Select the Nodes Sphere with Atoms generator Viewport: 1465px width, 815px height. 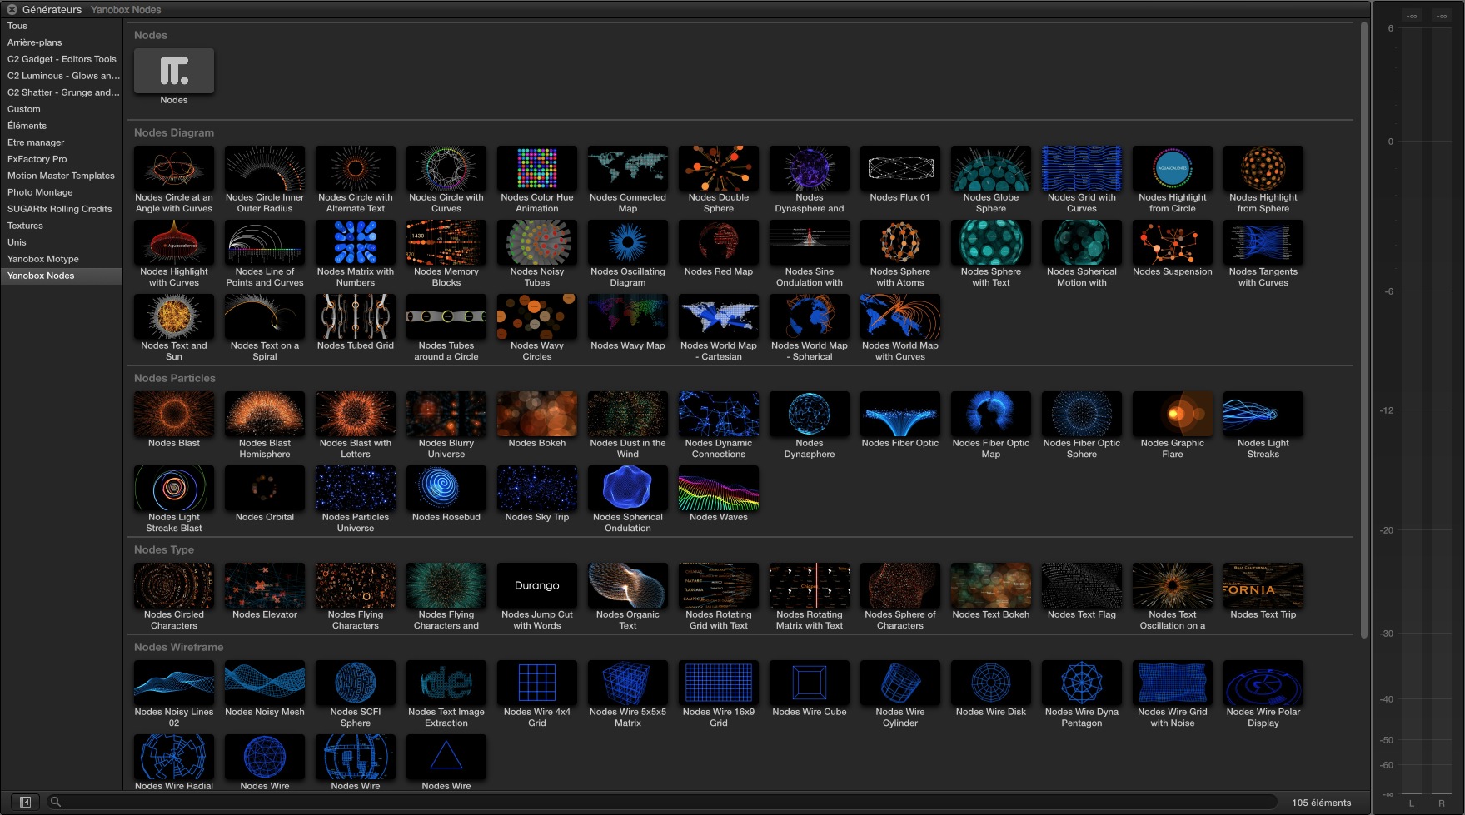click(899, 242)
